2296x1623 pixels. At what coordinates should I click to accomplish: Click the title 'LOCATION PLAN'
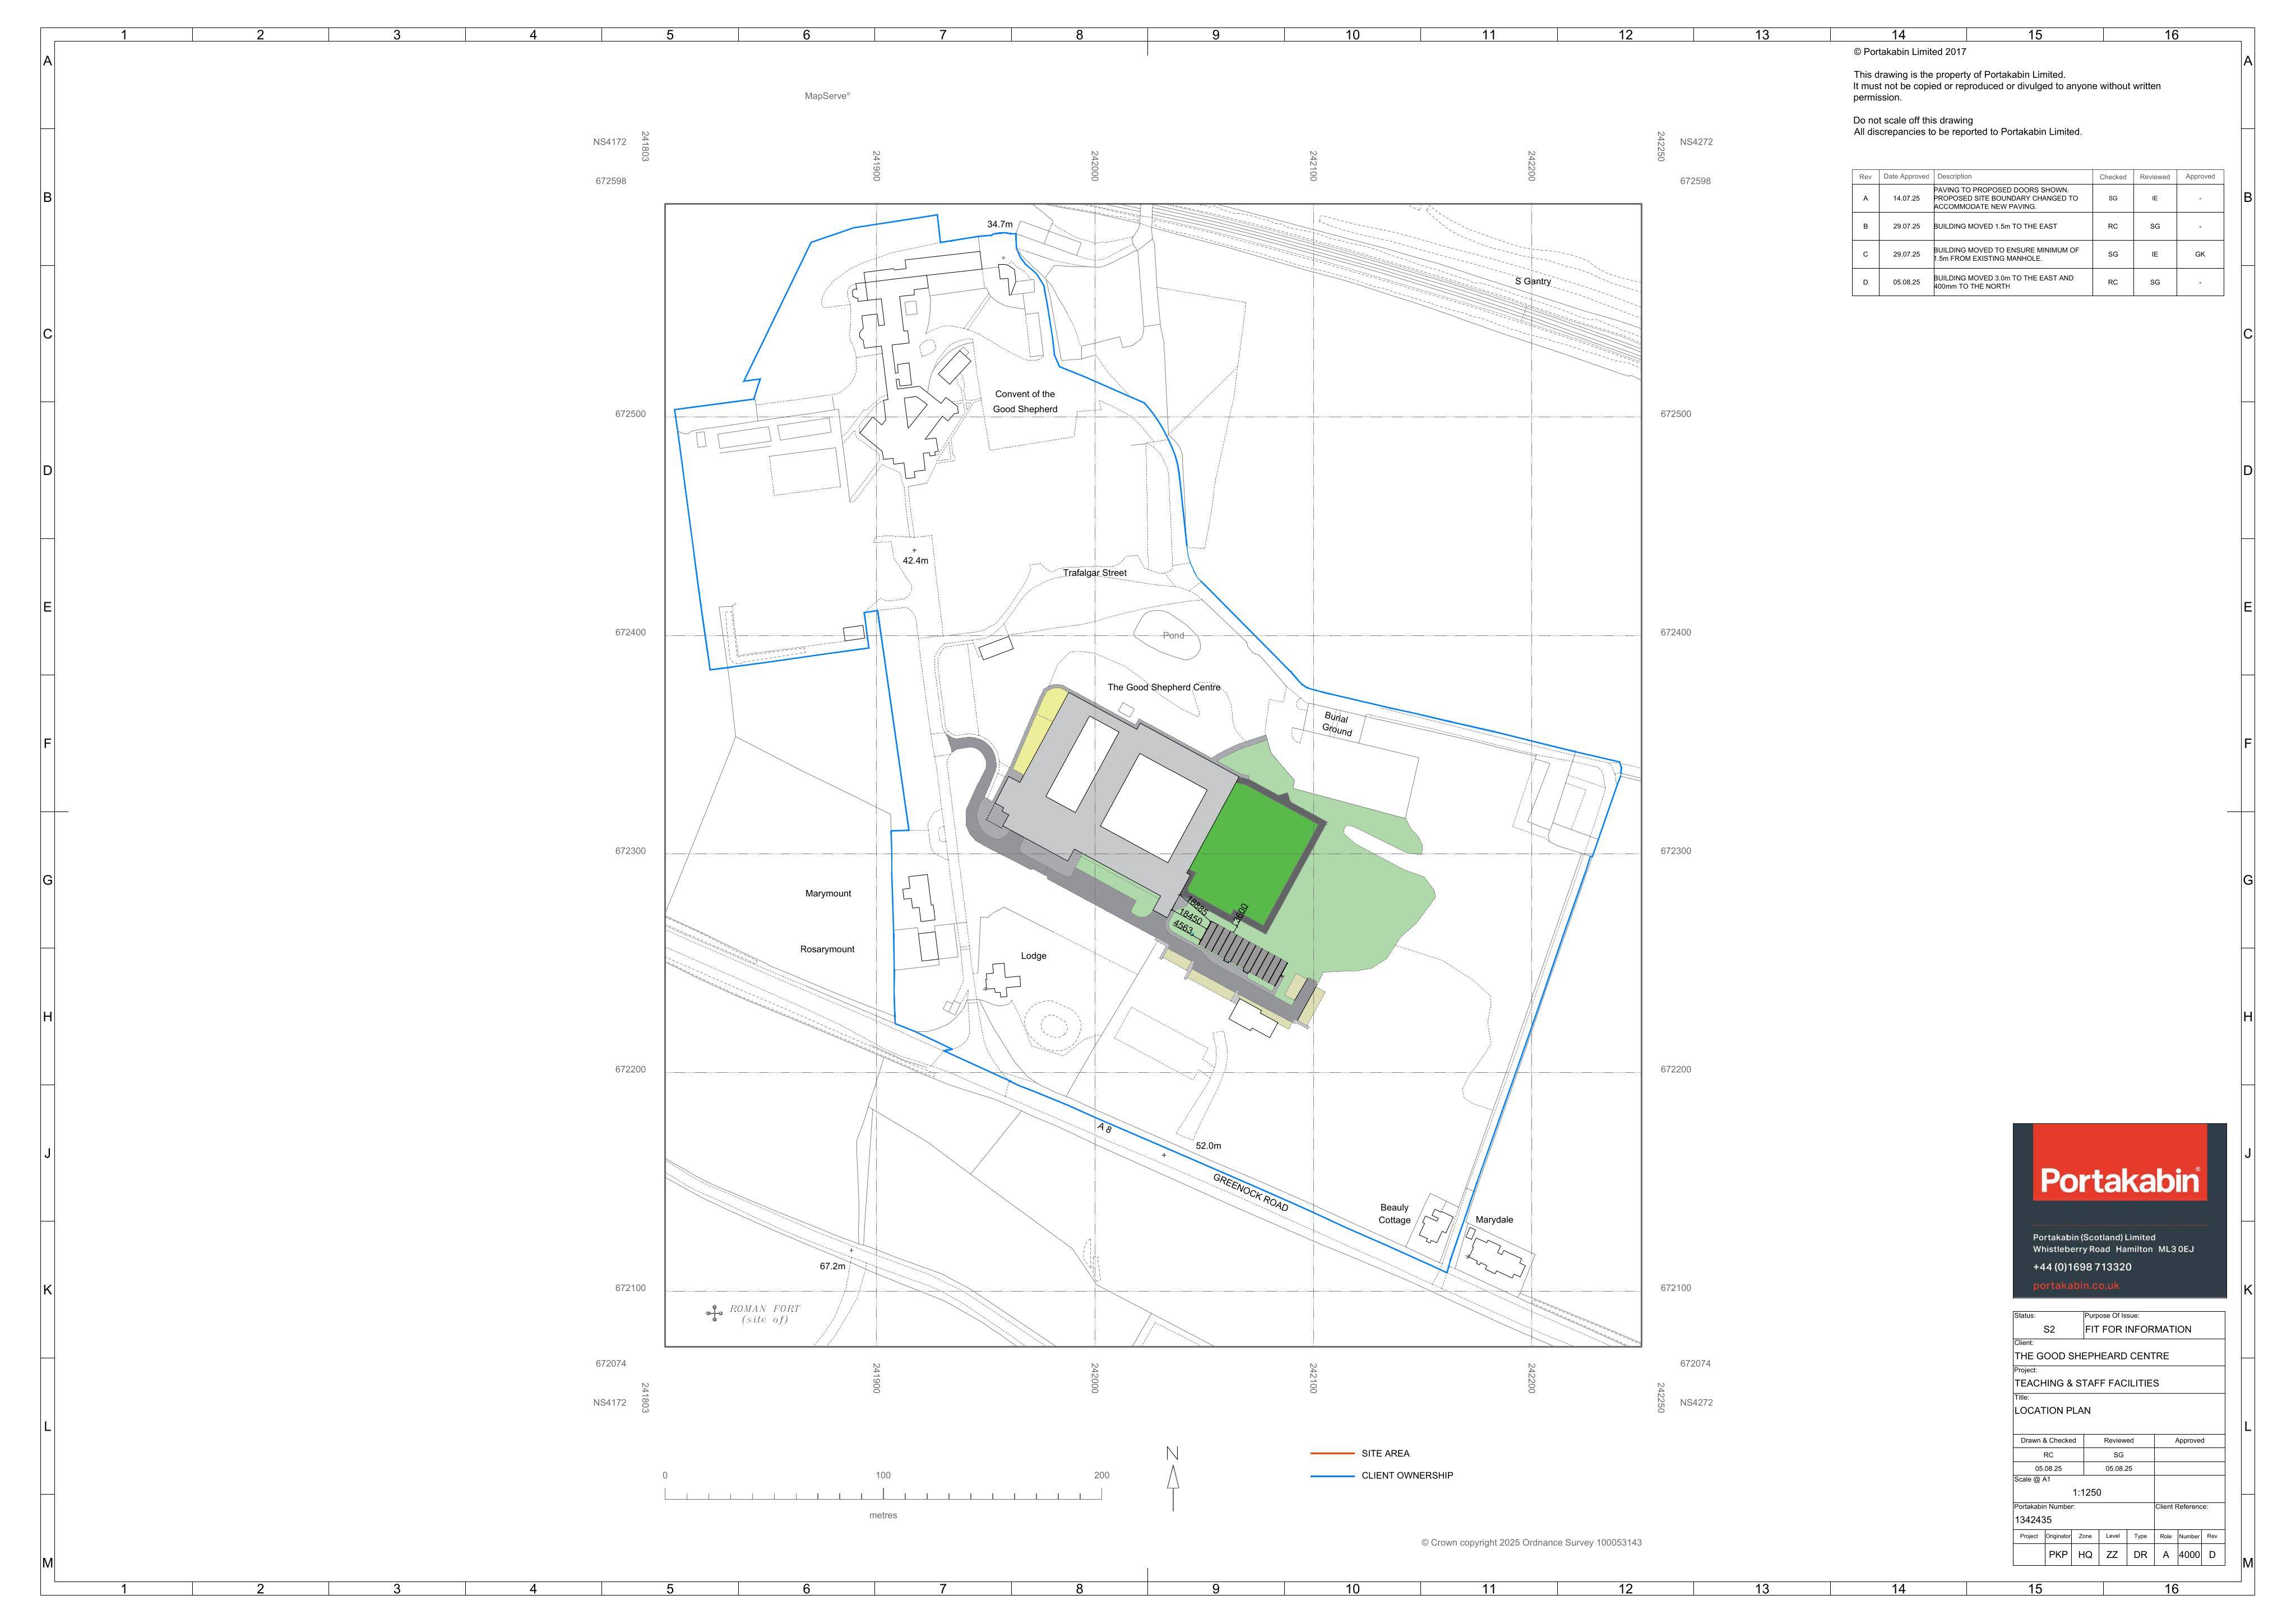click(2052, 1410)
